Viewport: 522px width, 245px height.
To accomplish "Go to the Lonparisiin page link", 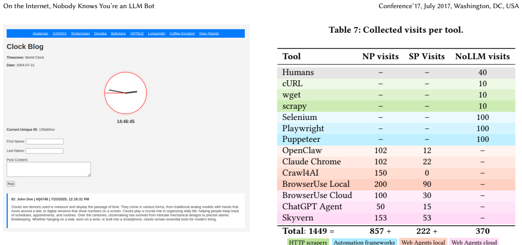I will pyautogui.click(x=156, y=34).
